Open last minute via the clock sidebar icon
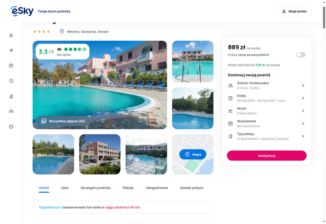The width and height of the screenshot is (326, 224). 11,81
